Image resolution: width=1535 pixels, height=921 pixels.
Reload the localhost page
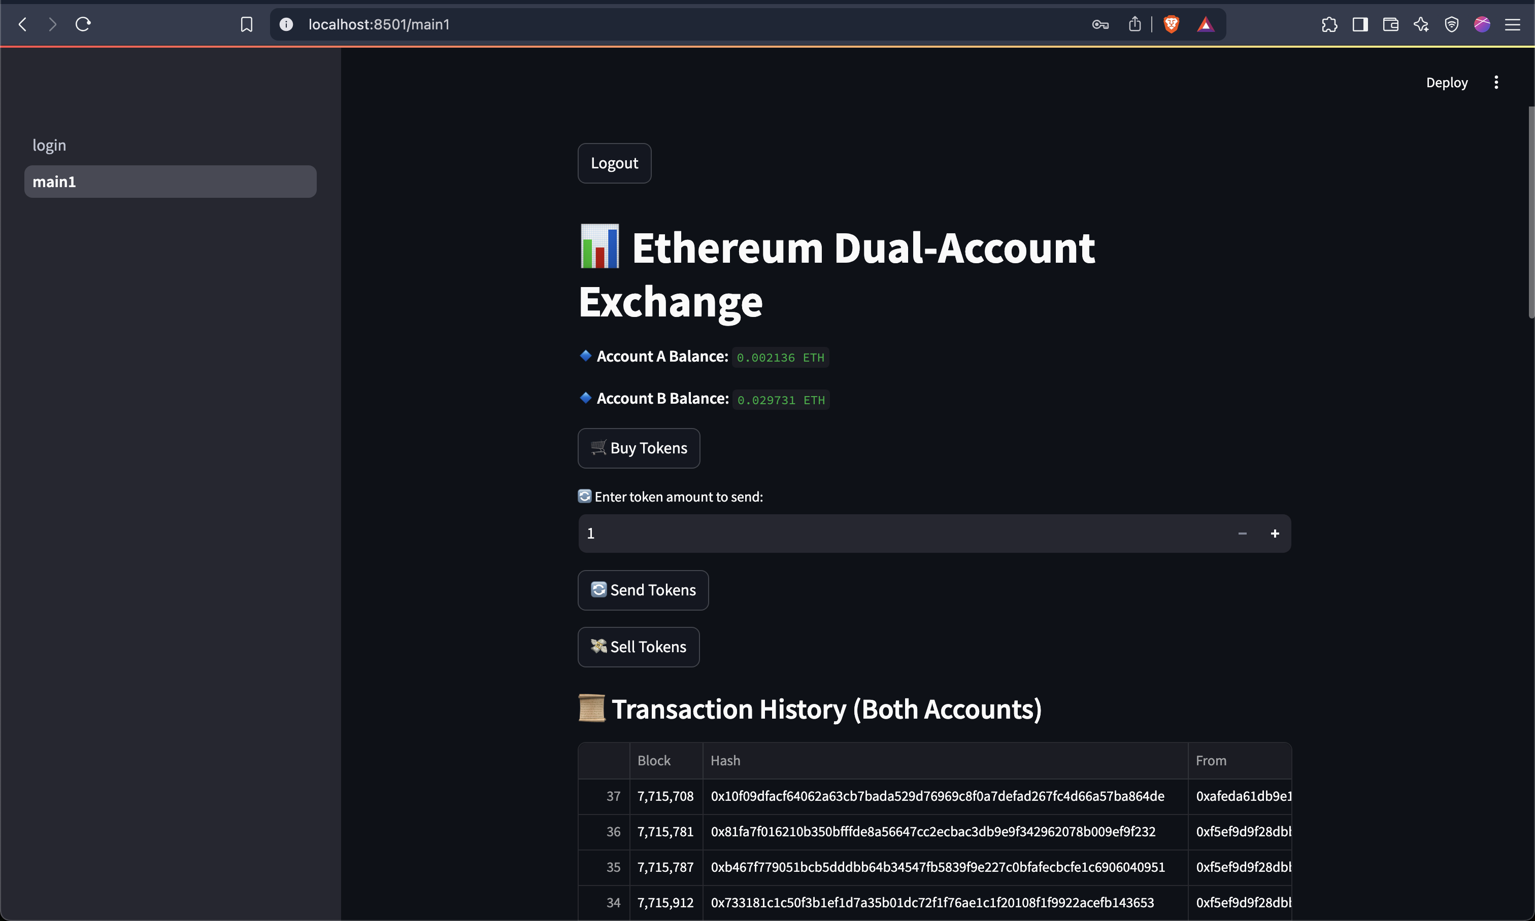(x=83, y=24)
